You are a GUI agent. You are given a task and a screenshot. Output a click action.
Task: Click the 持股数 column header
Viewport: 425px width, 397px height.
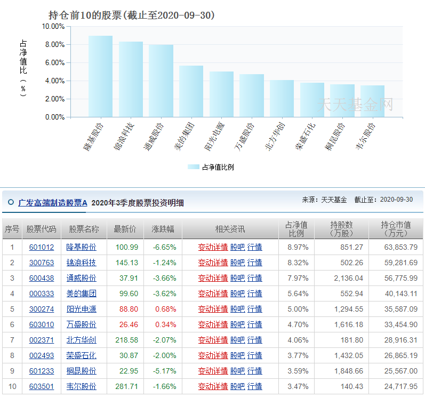341,229
